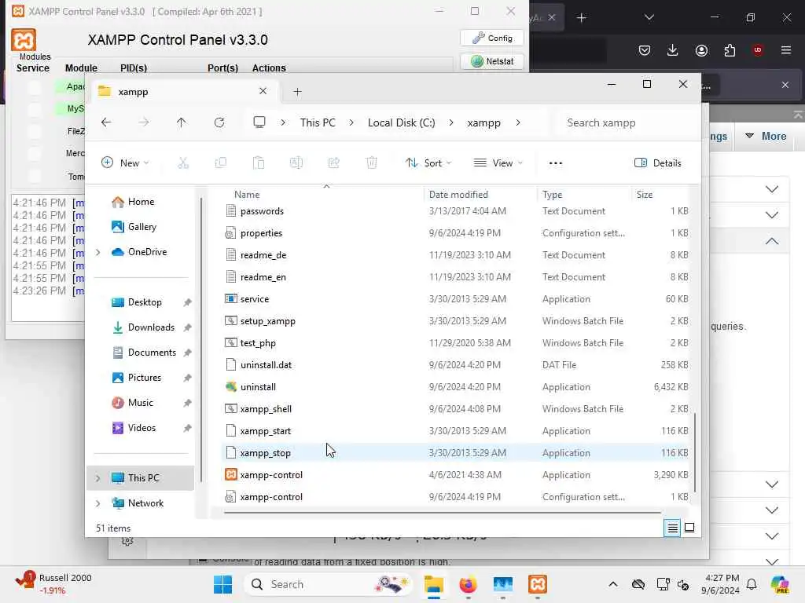
Task: Select the passwords text document
Action: click(x=456, y=211)
